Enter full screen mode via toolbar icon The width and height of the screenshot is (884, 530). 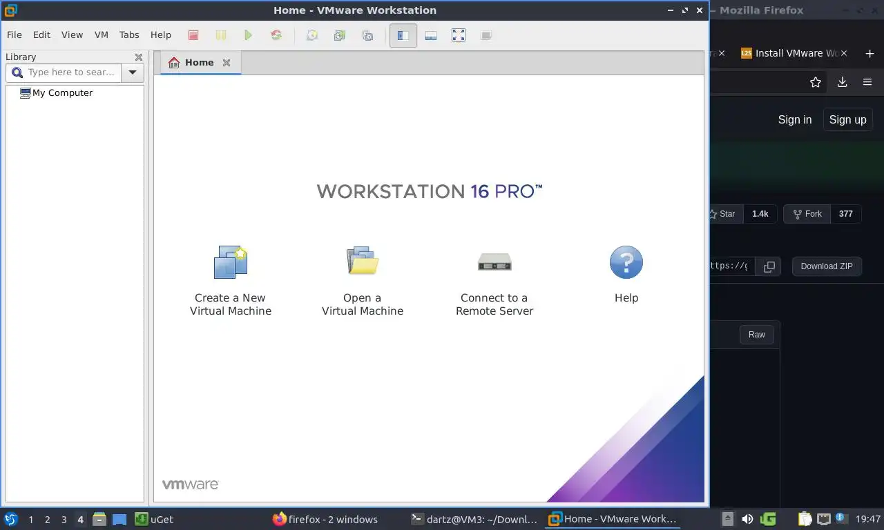459,35
